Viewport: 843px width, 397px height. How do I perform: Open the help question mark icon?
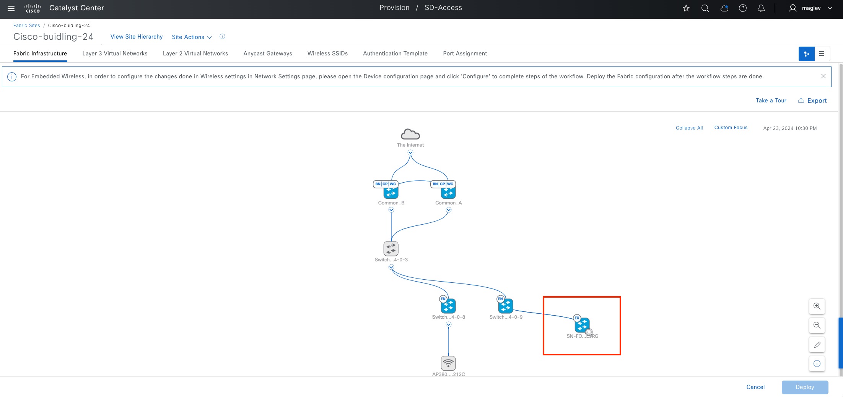coord(743,8)
